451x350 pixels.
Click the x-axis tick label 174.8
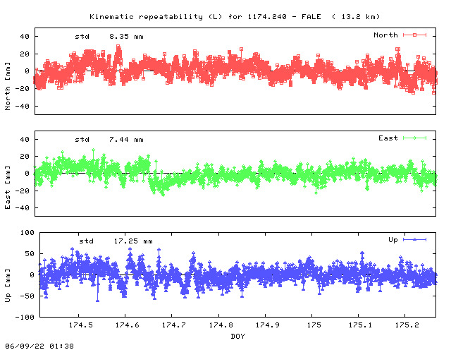click(221, 325)
